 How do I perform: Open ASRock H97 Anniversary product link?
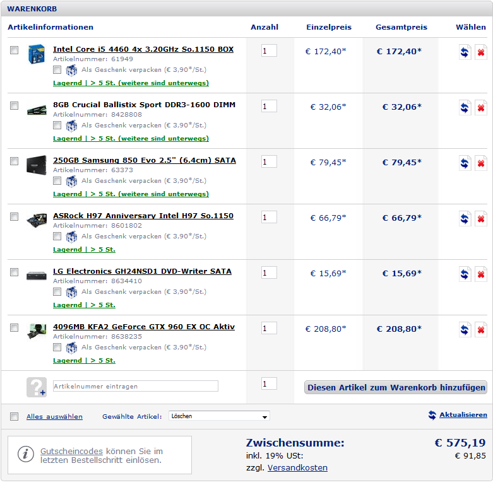[143, 216]
